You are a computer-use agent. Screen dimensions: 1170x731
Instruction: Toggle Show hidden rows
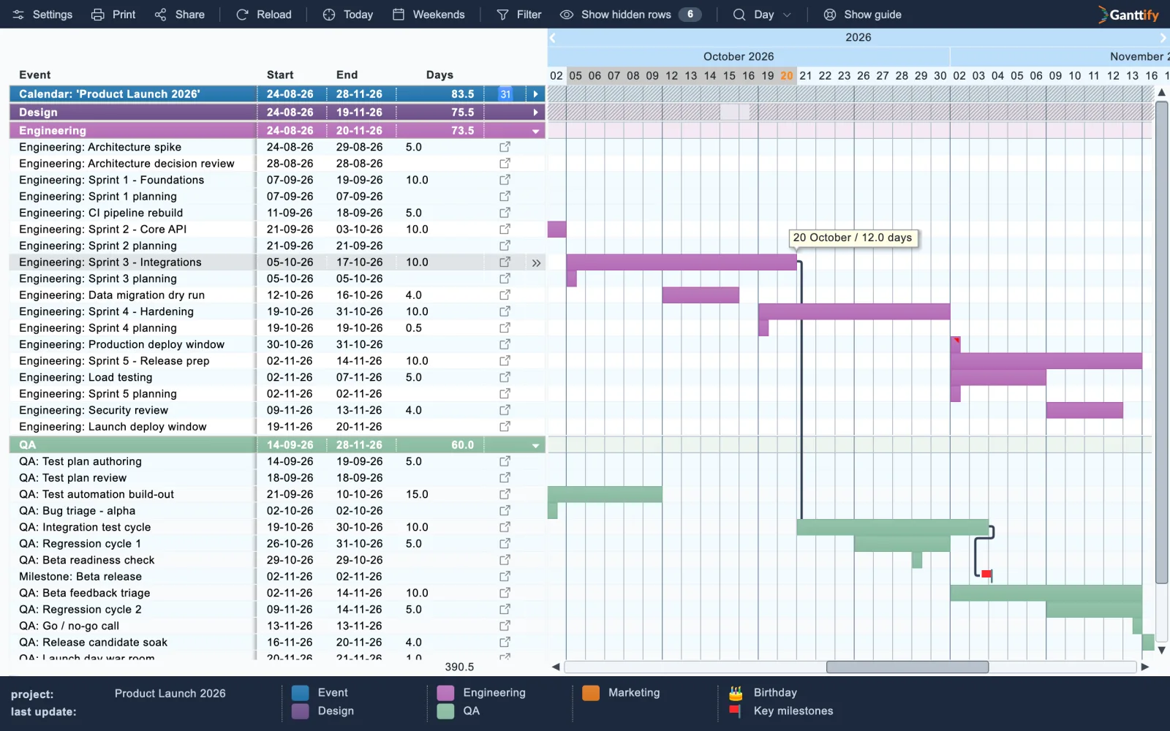click(x=630, y=15)
